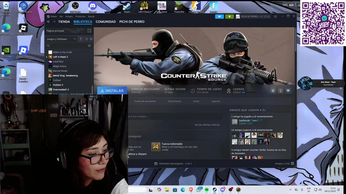Open COMUNIDAD section
This screenshot has width=346, height=194.
106,22
